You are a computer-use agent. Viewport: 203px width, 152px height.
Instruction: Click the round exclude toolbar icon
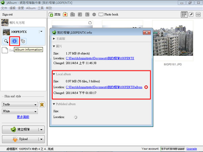point(94,15)
